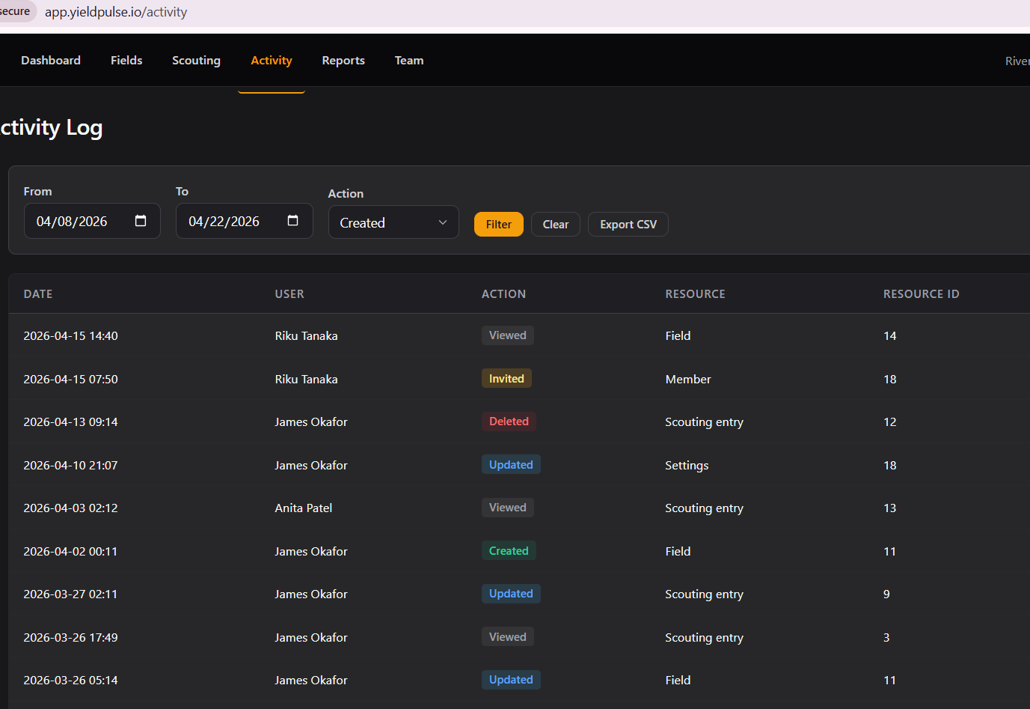This screenshot has width=1030, height=709.
Task: Click the Invited badge for Riku Tanaka
Action: [506, 379]
